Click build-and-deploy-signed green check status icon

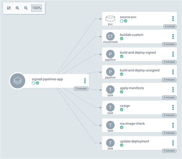pos(122,56)
